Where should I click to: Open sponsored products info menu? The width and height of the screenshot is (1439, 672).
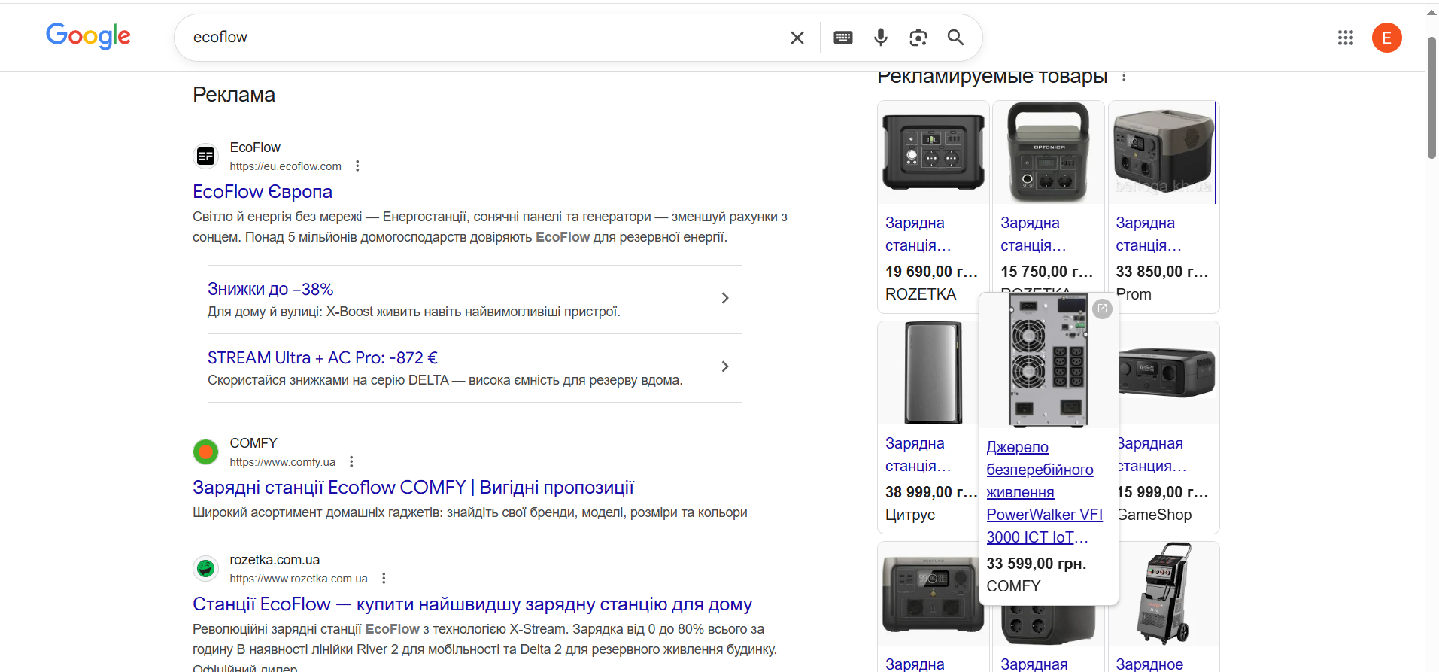tap(1124, 77)
